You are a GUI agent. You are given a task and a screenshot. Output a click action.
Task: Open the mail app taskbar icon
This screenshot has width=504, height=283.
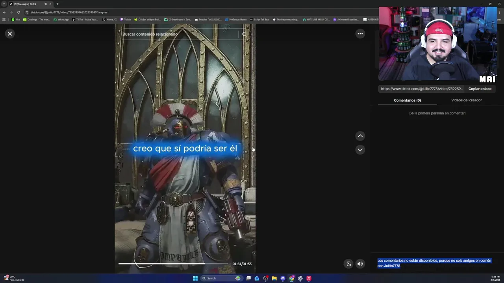click(x=257, y=278)
